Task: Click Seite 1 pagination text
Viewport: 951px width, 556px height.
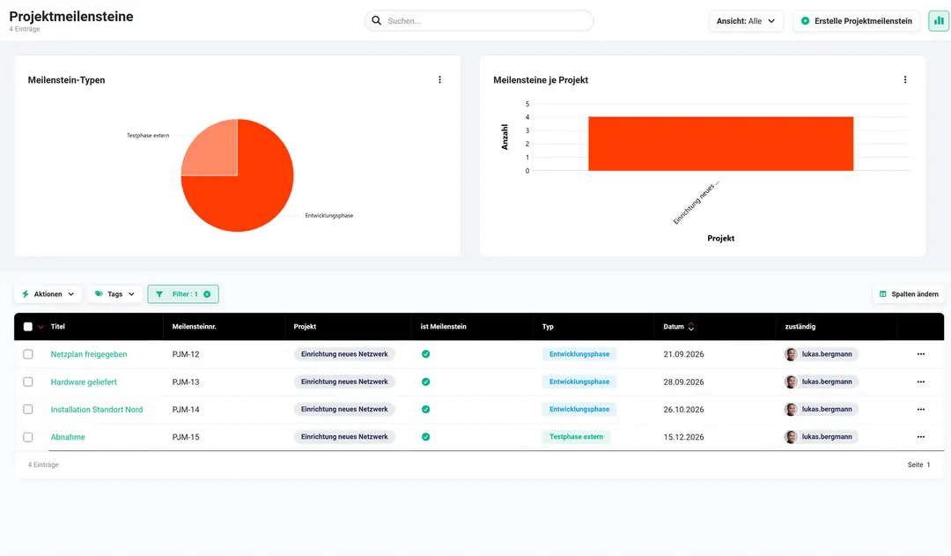Action: pos(918,464)
